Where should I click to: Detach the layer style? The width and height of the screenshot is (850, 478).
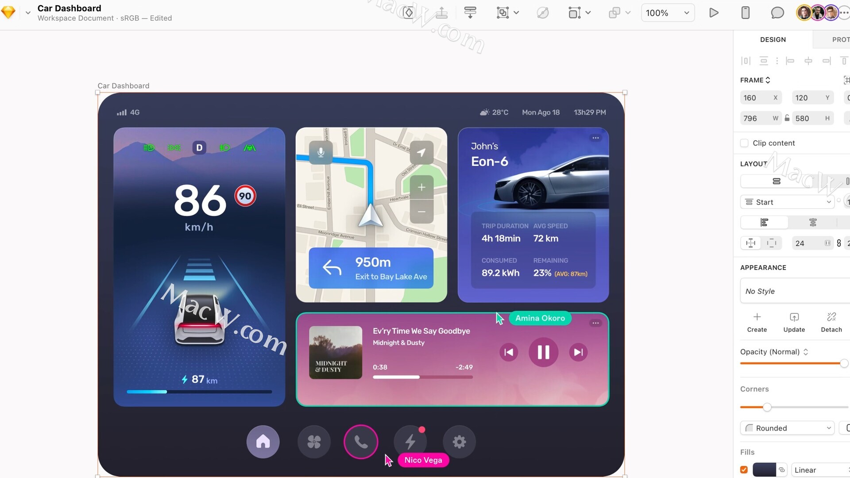831,322
